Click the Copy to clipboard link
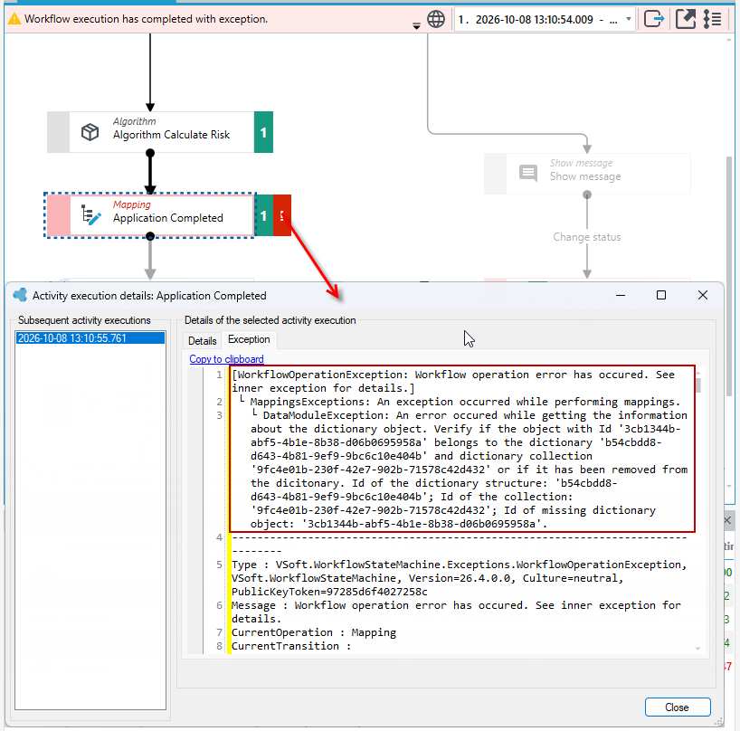 pos(226,359)
